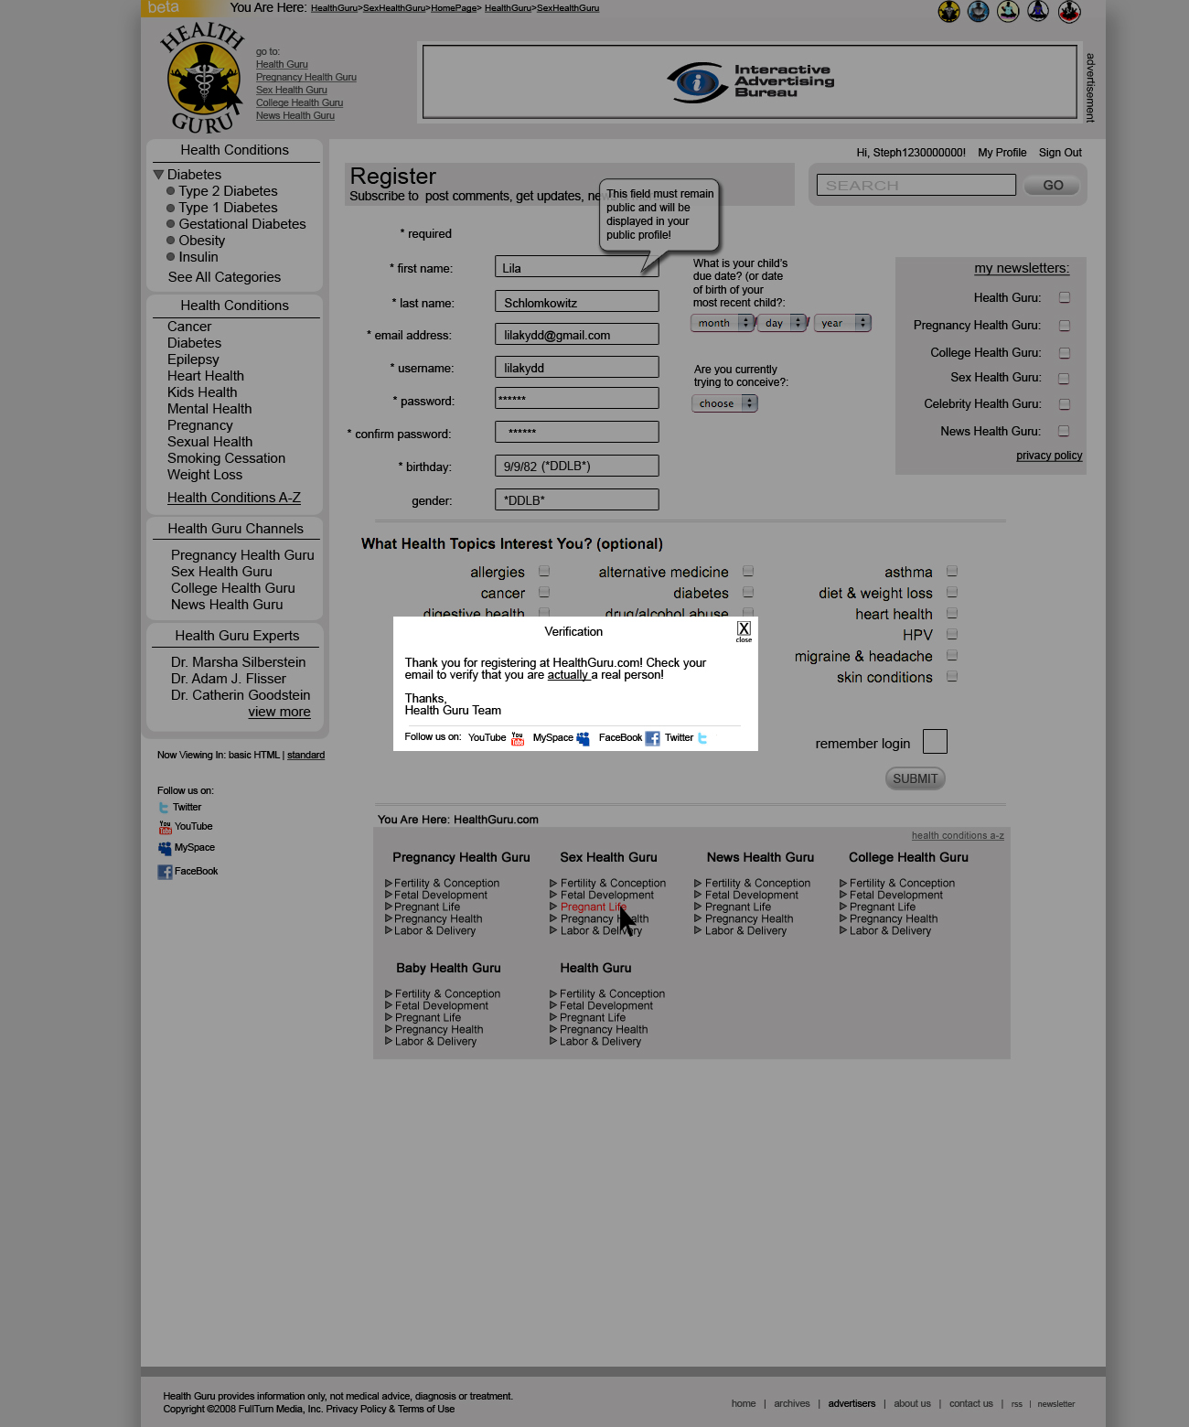Click the guru icon with blue torso
1189x1427 pixels.
coord(1038,11)
